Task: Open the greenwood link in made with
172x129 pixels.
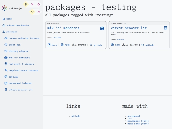Action: 133,116
